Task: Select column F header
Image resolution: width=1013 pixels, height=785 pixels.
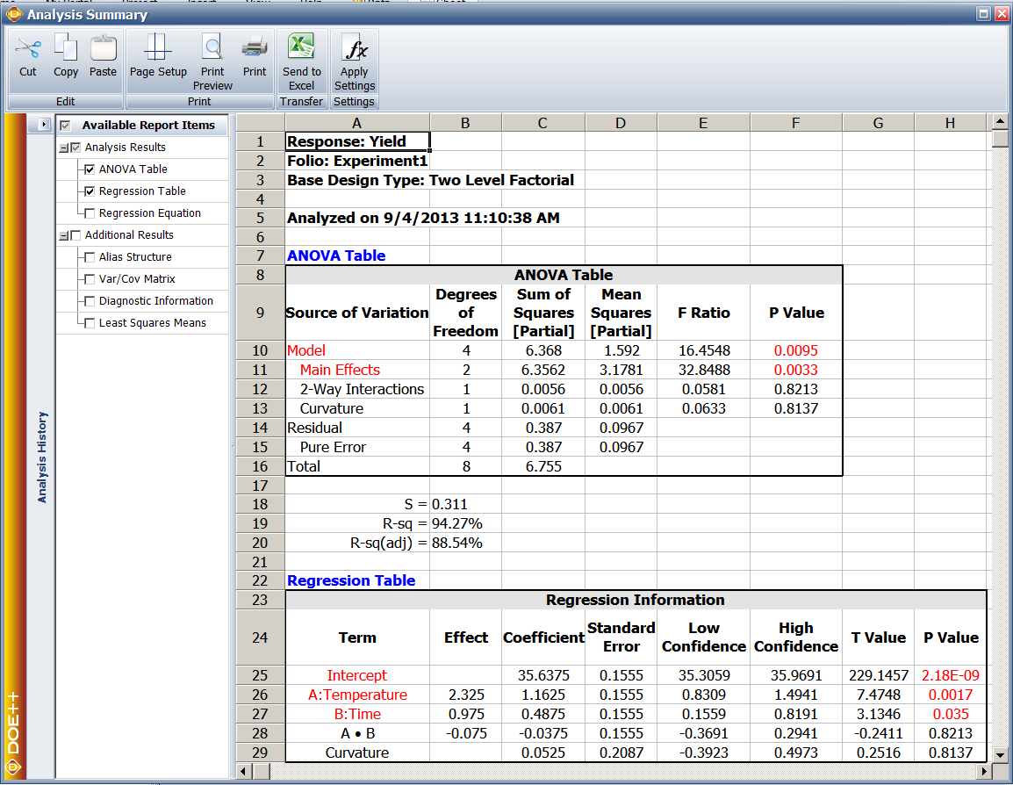Action: pyautogui.click(x=796, y=123)
